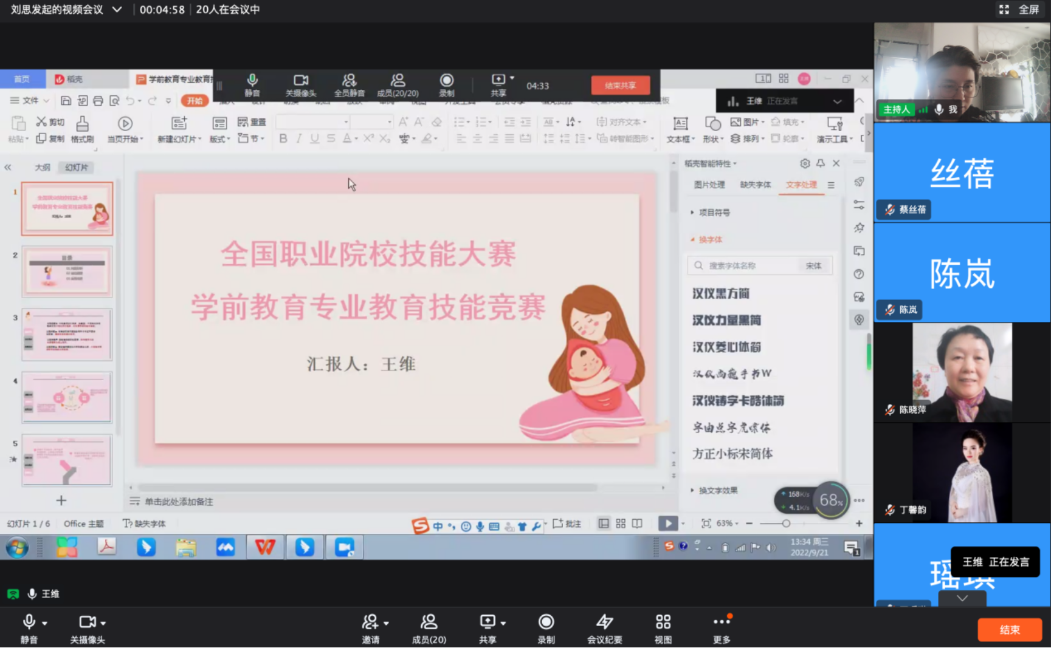Open camera options arrow beside 关摄像头
1051x648 pixels.
click(x=103, y=623)
